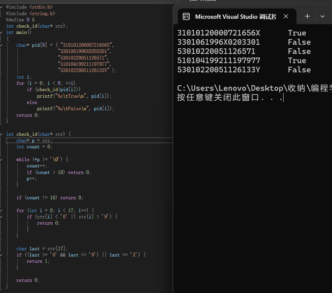Click the console icon in the debug console tab
The image size is (332, 293).
pyautogui.click(x=186, y=16)
